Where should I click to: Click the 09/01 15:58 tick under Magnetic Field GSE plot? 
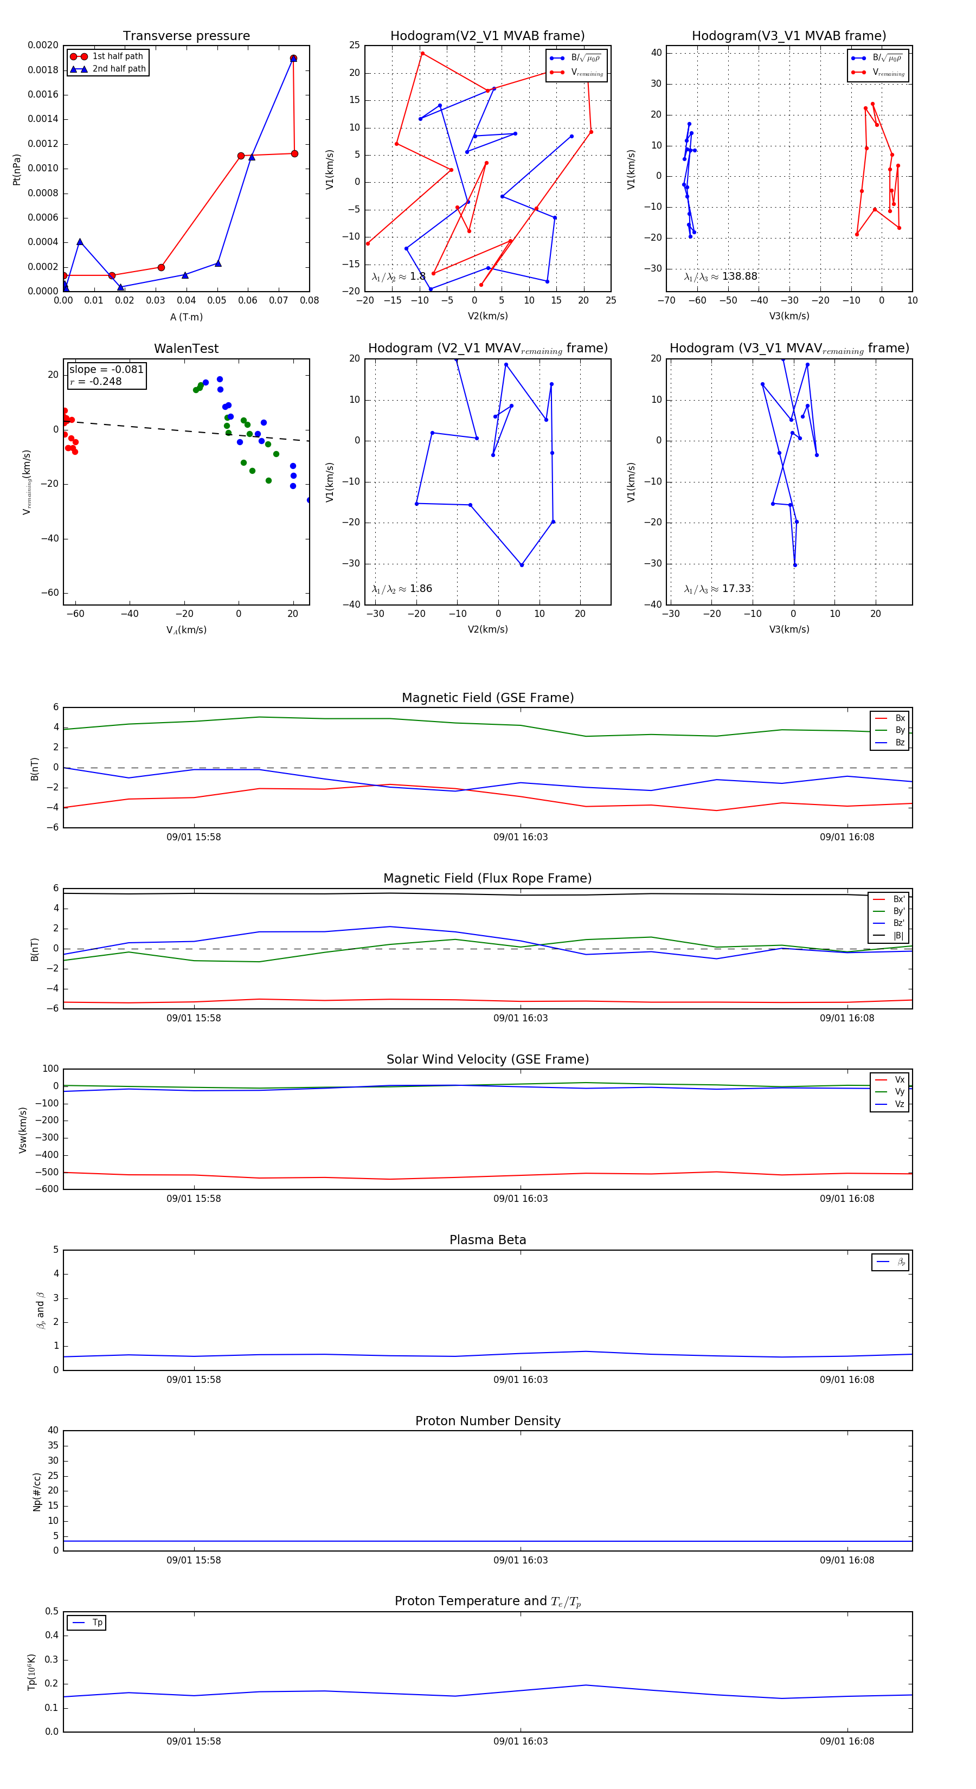(194, 837)
